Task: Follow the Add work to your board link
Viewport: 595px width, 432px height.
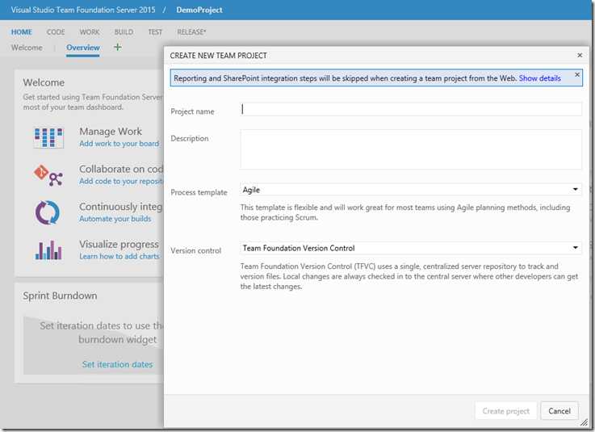Action: tap(119, 144)
